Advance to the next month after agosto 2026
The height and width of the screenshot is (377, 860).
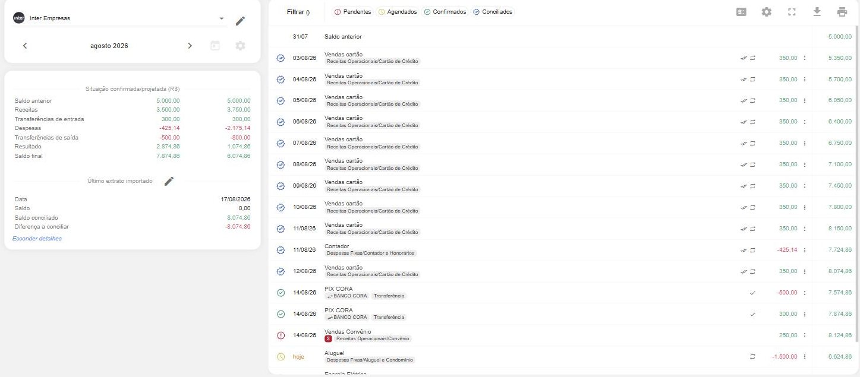(190, 46)
